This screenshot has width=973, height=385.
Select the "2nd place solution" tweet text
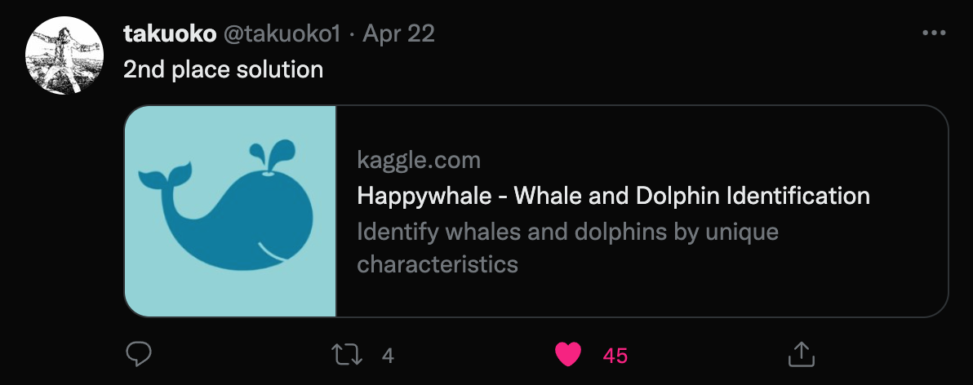pos(224,69)
